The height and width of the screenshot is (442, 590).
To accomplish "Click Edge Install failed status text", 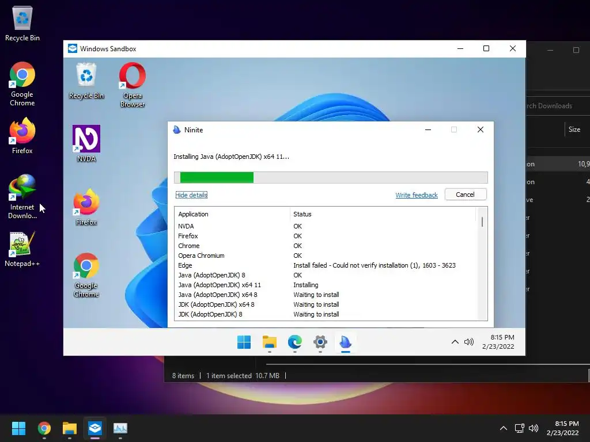I will click(375, 265).
